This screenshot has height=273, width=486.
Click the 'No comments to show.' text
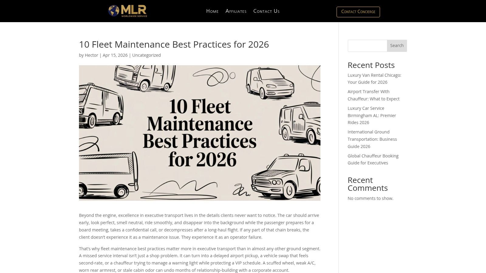coord(370,198)
